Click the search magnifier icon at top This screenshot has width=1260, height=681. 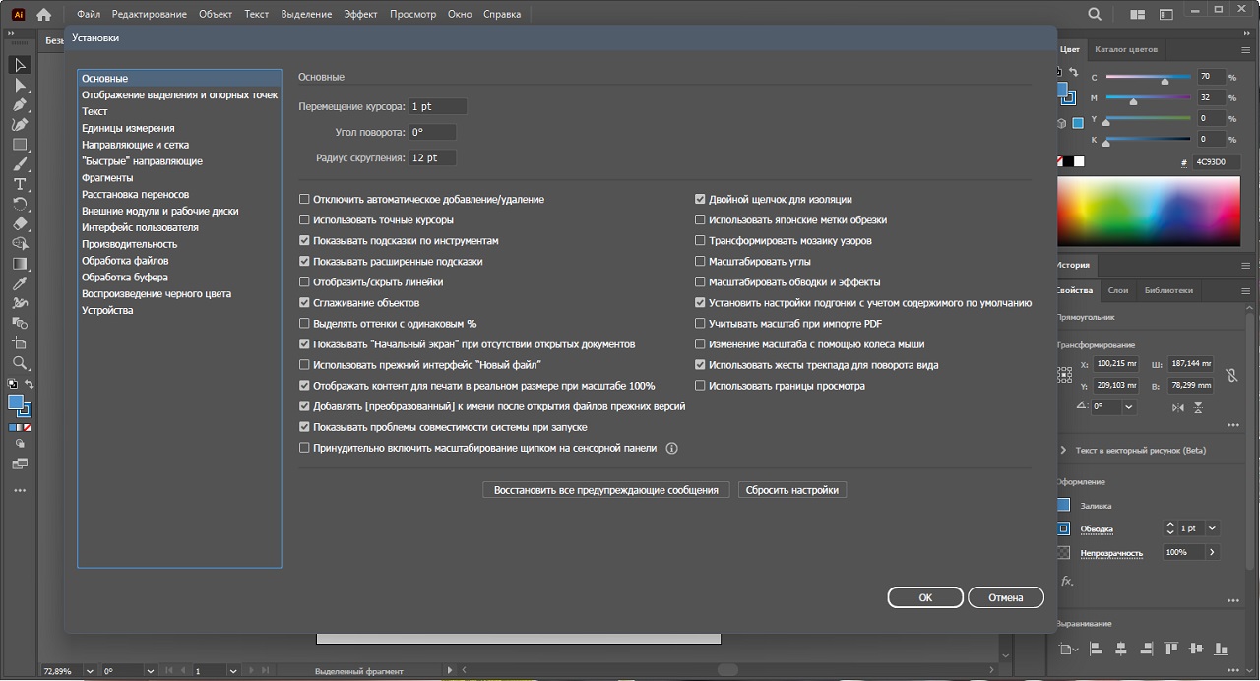click(1095, 15)
